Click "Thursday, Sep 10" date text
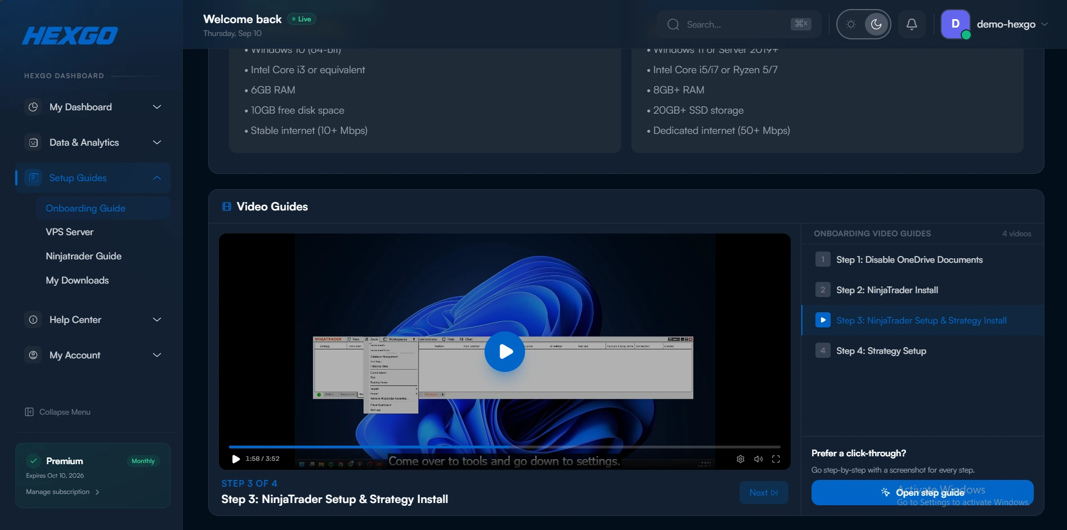The width and height of the screenshot is (1067, 530). (232, 34)
